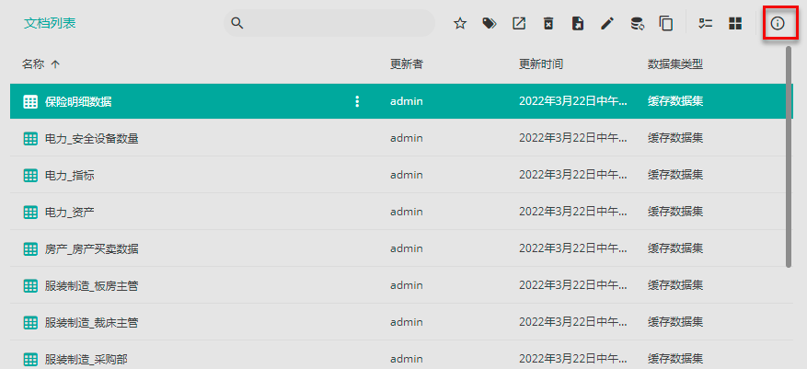Click the open in new window icon
Image resolution: width=807 pixels, height=369 pixels.
coord(519,24)
